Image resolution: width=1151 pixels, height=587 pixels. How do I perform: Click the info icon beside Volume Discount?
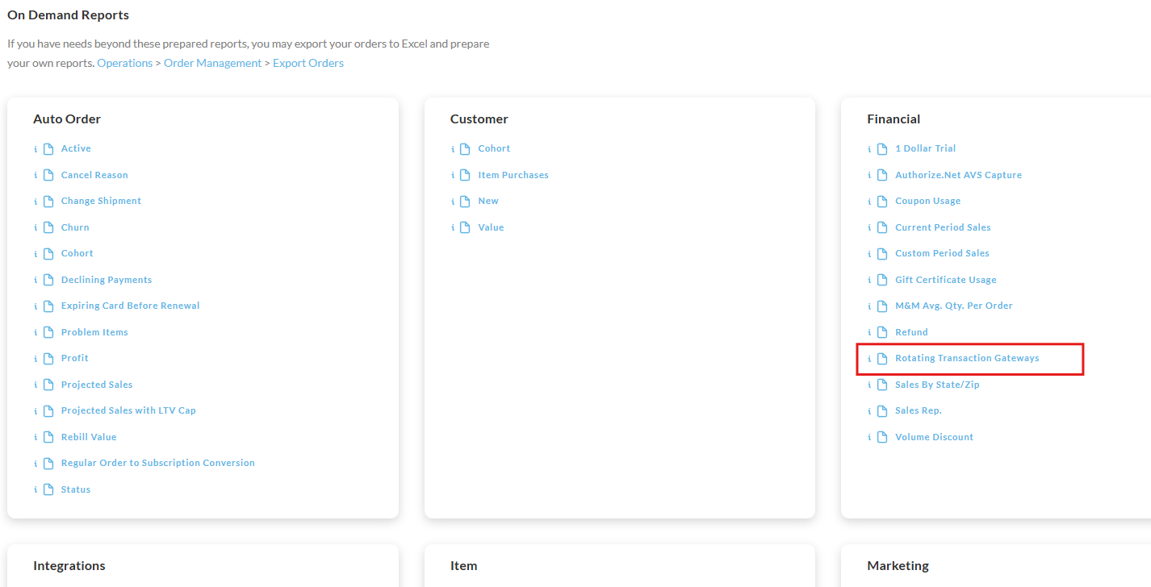[869, 438]
